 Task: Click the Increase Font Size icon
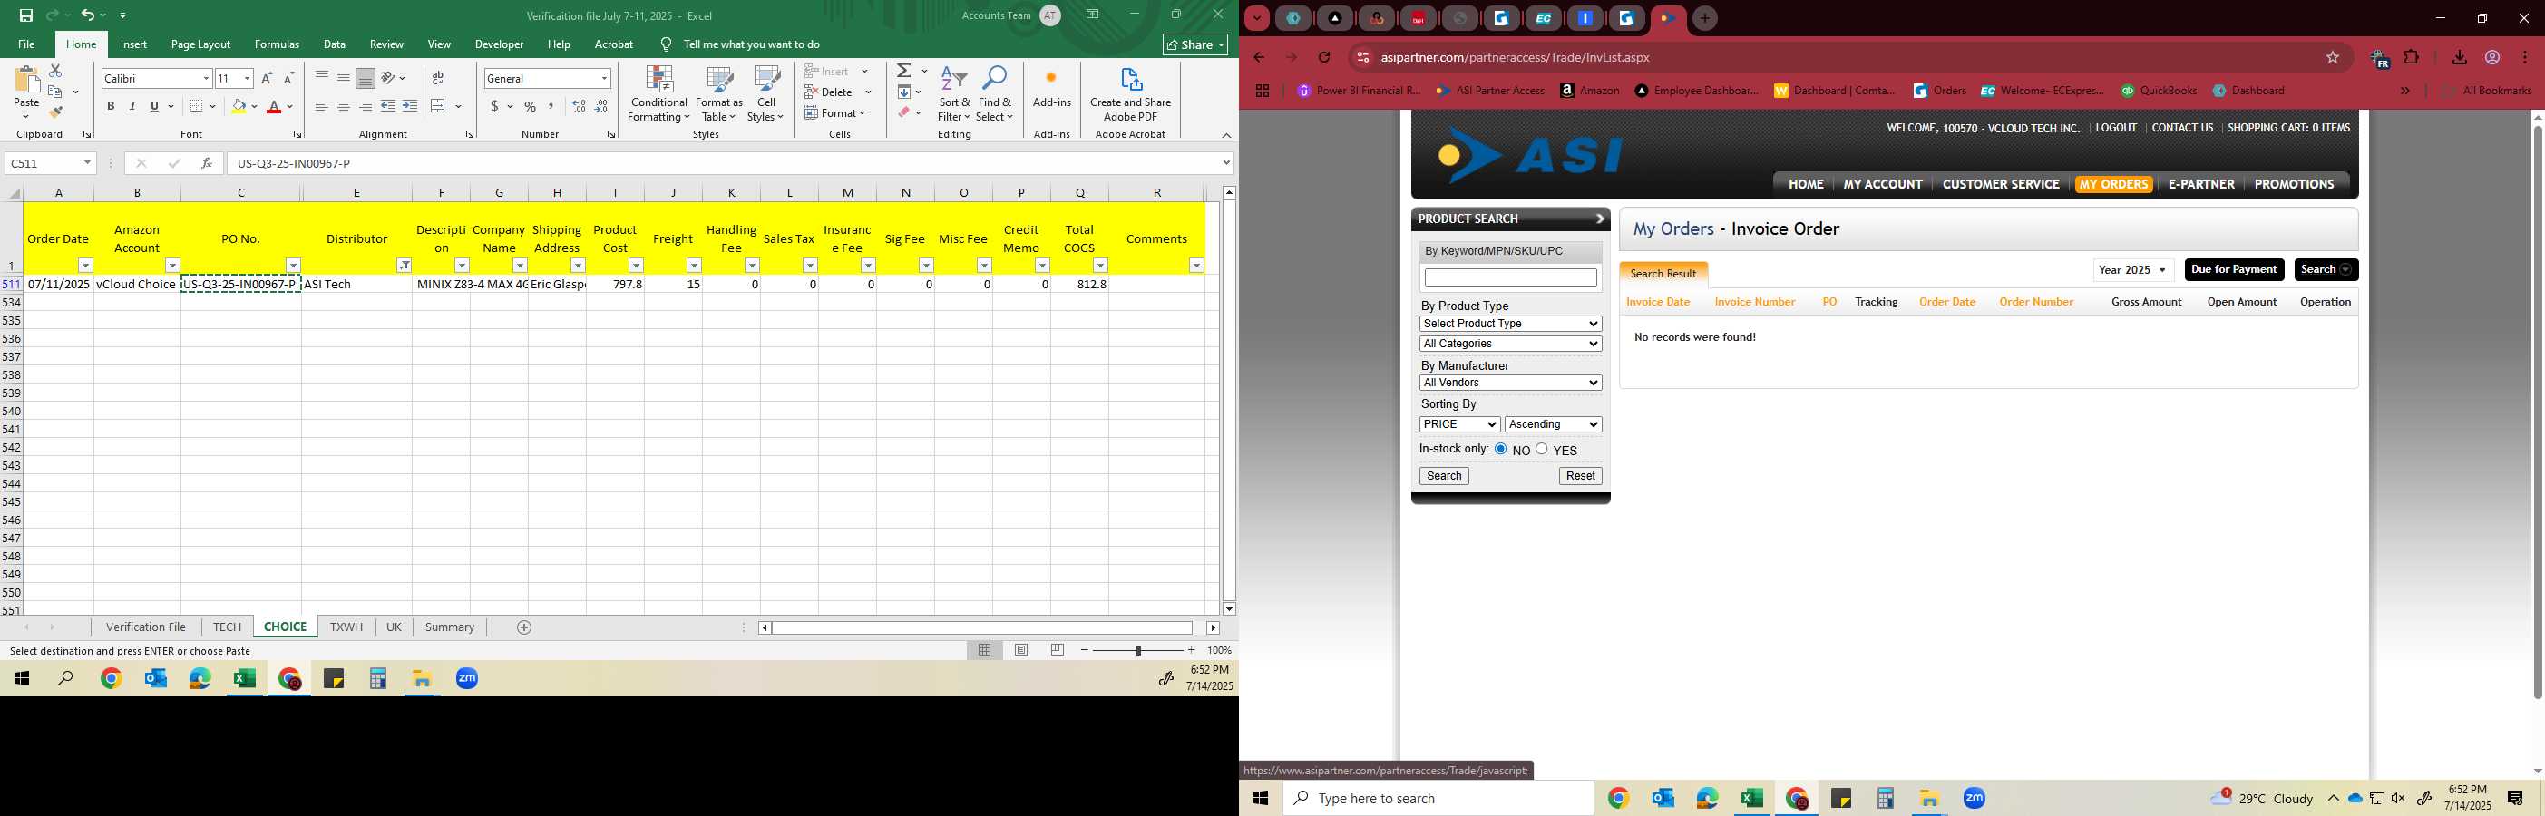point(267,78)
